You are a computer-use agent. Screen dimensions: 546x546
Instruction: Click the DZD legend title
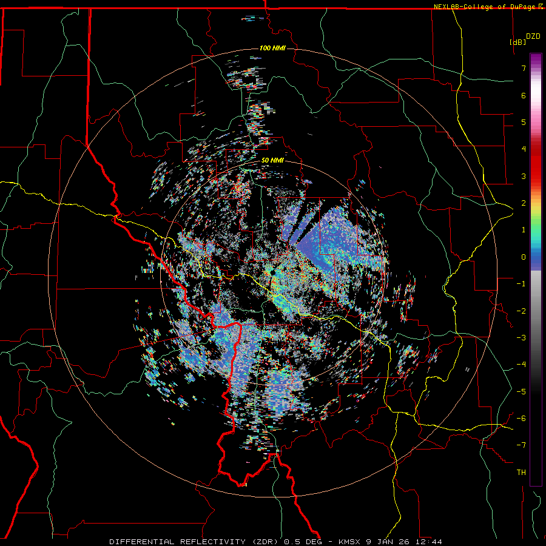tap(533, 36)
